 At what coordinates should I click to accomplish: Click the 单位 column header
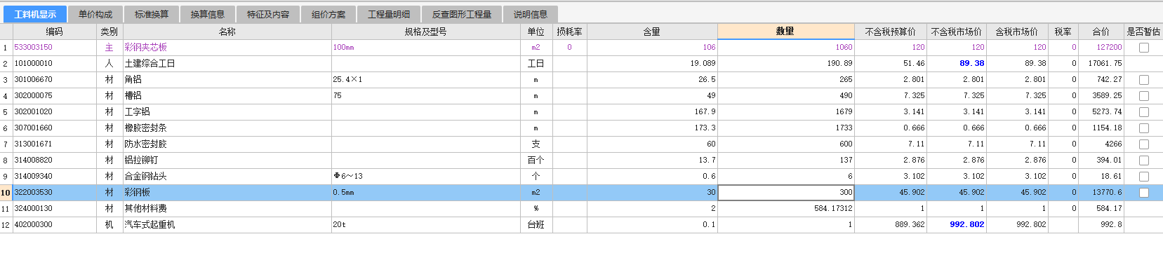[x=536, y=32]
